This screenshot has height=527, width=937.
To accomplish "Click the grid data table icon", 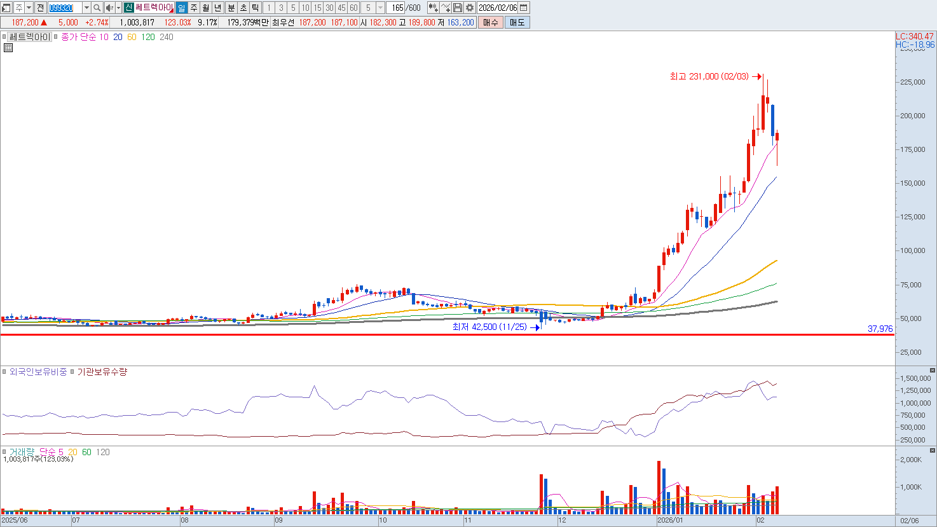I will pos(8,48).
